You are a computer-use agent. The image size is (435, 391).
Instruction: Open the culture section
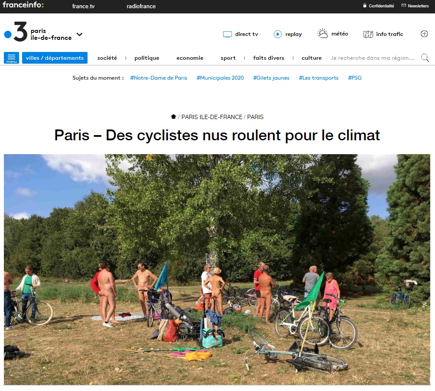pyautogui.click(x=312, y=58)
